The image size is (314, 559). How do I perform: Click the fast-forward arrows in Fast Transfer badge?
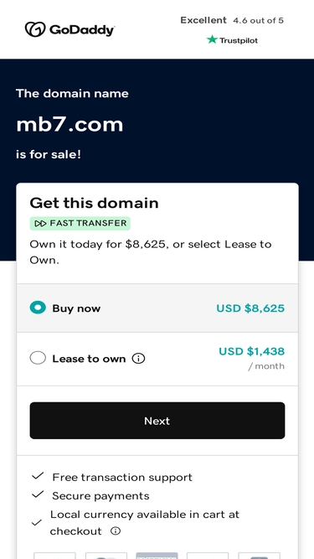40,224
